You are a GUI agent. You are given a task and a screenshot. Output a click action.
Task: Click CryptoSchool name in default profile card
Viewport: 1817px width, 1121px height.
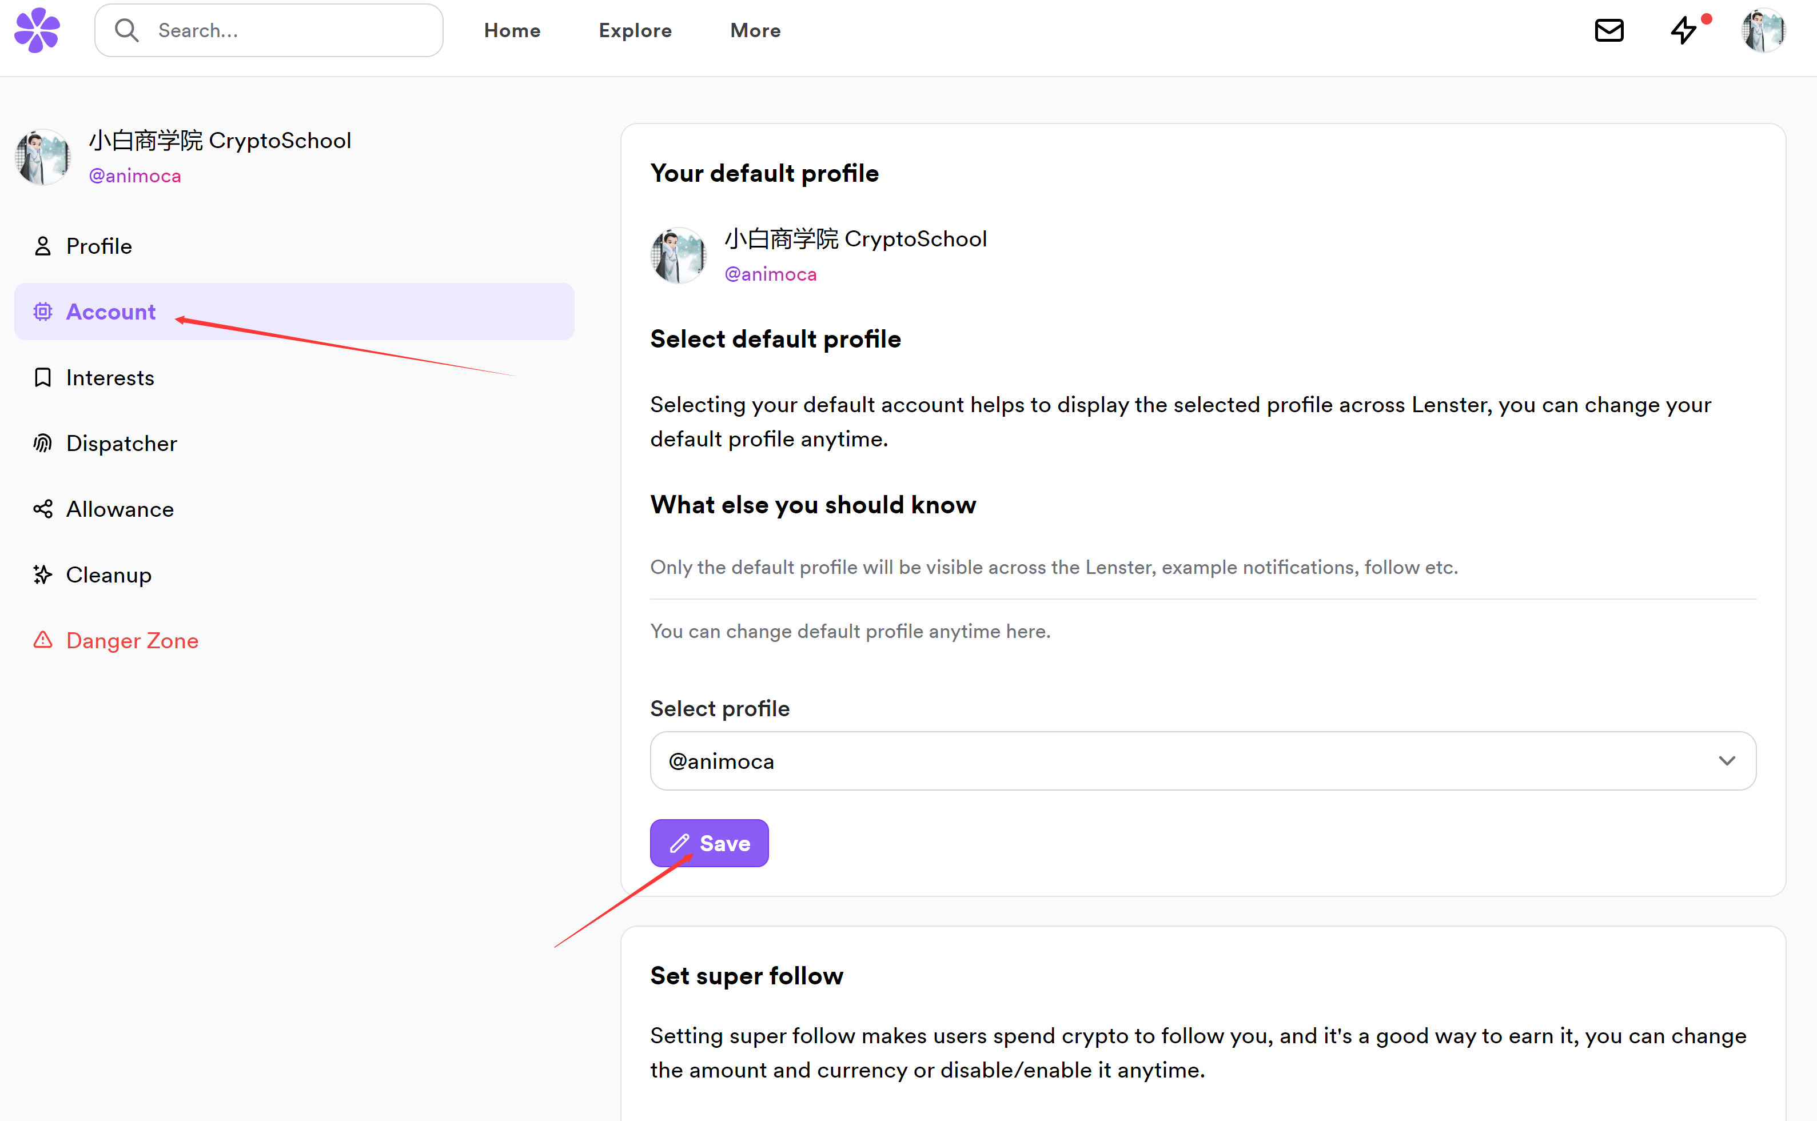pos(855,239)
